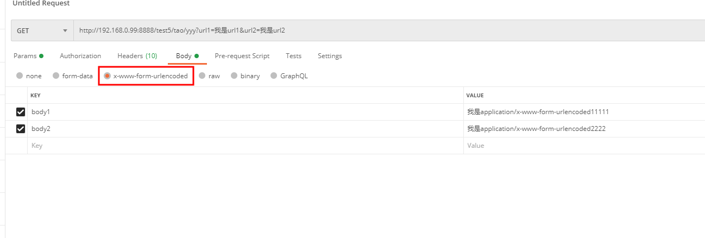705x238 pixels.
Task: Select the Body tab
Action: click(187, 56)
